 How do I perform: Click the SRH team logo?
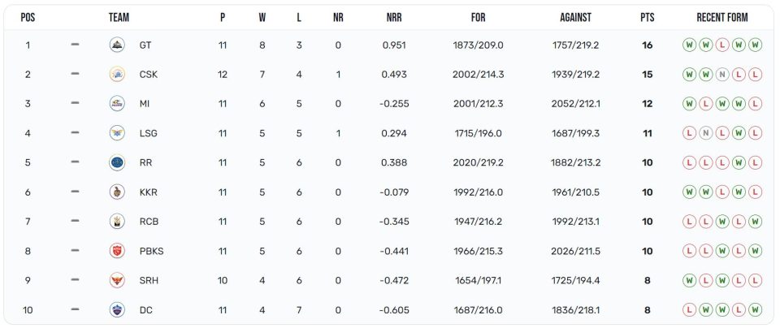tap(117, 280)
